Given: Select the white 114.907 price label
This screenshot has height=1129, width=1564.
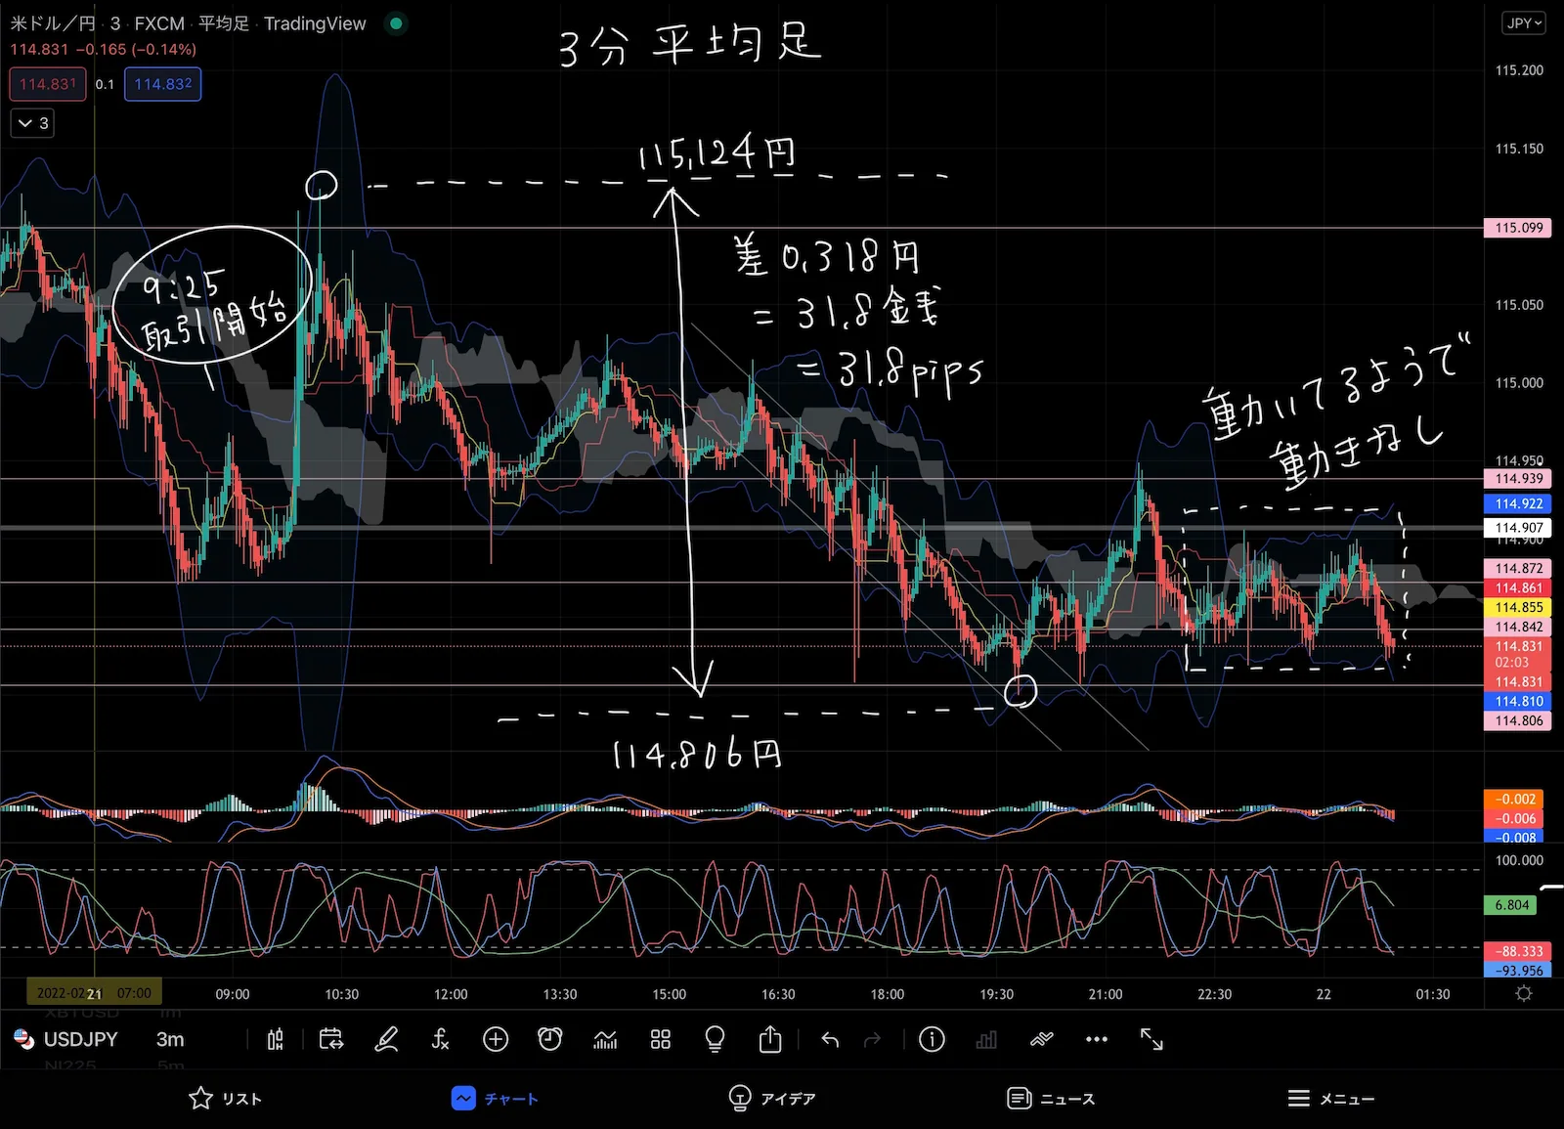Looking at the screenshot, I should 1518,528.
